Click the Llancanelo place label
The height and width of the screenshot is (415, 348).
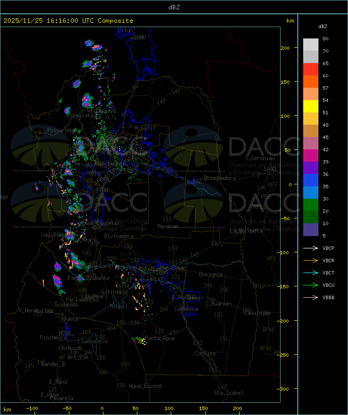coord(93,341)
